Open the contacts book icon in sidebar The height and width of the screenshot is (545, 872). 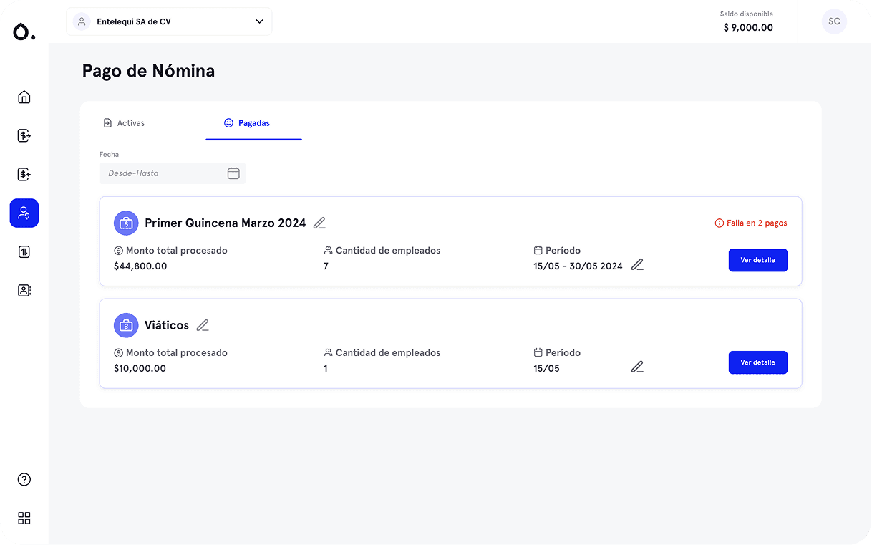point(24,290)
